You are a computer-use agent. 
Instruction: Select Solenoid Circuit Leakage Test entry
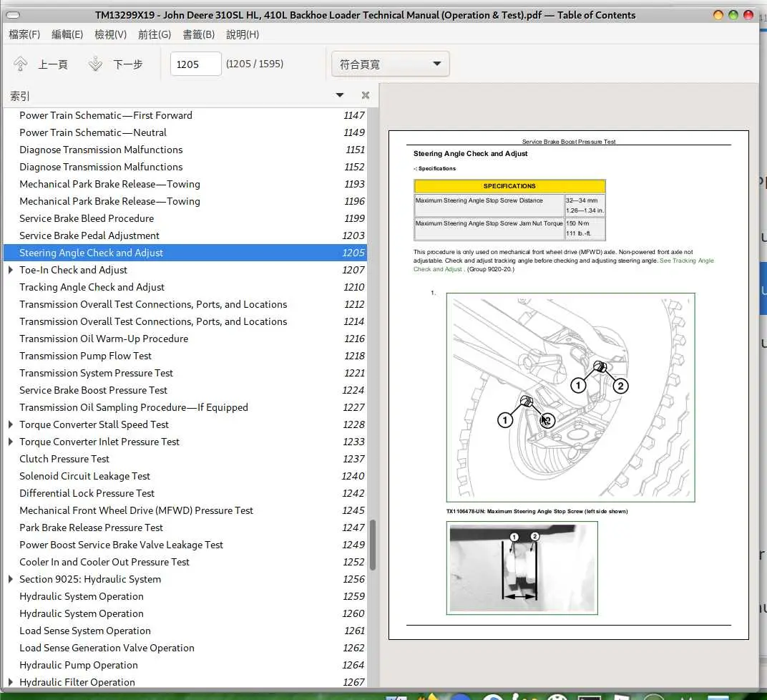click(x=185, y=476)
